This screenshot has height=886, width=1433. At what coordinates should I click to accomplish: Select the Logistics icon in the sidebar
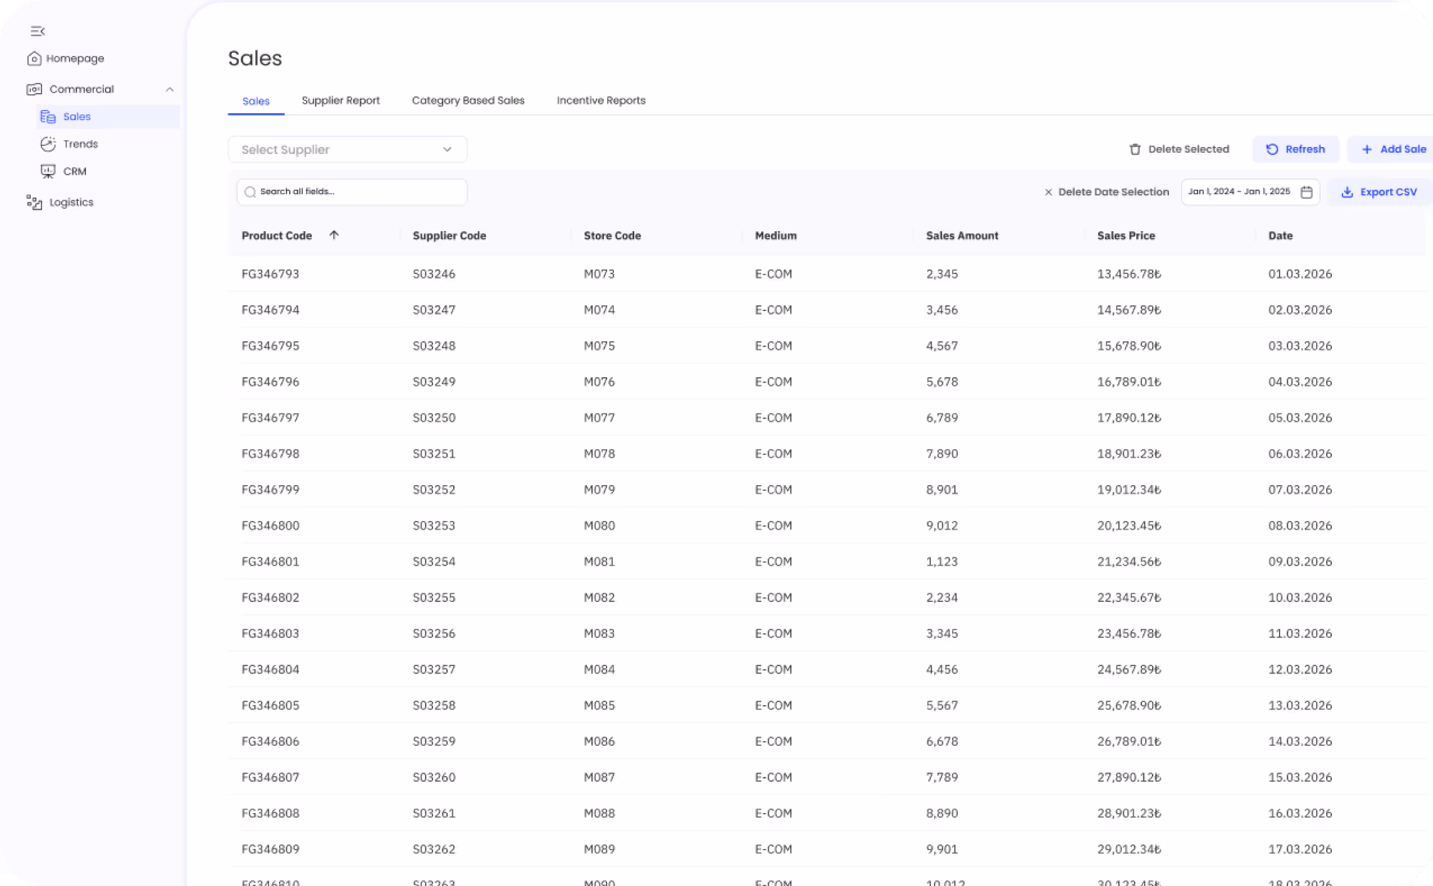(34, 202)
